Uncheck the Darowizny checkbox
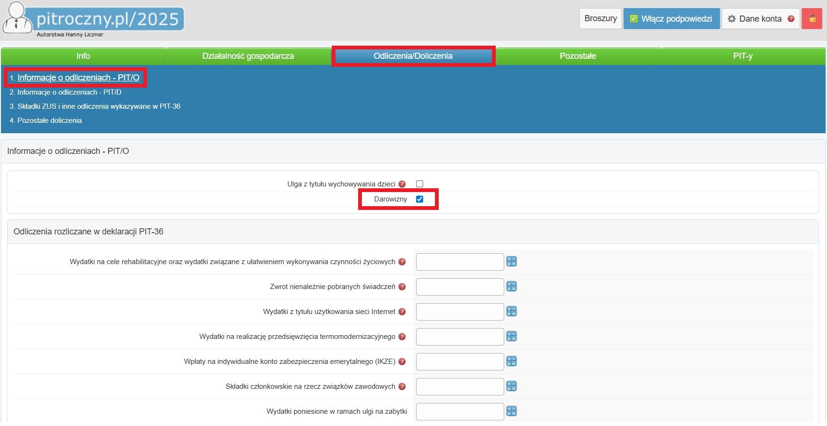This screenshot has height=426, width=827. pos(419,199)
